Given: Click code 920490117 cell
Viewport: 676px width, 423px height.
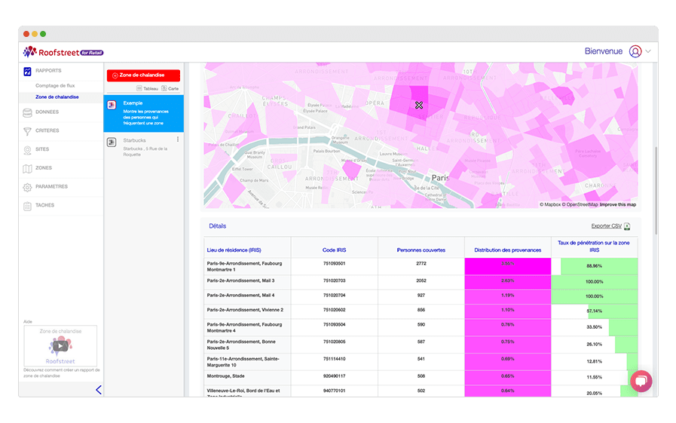Looking at the screenshot, I should coord(335,376).
